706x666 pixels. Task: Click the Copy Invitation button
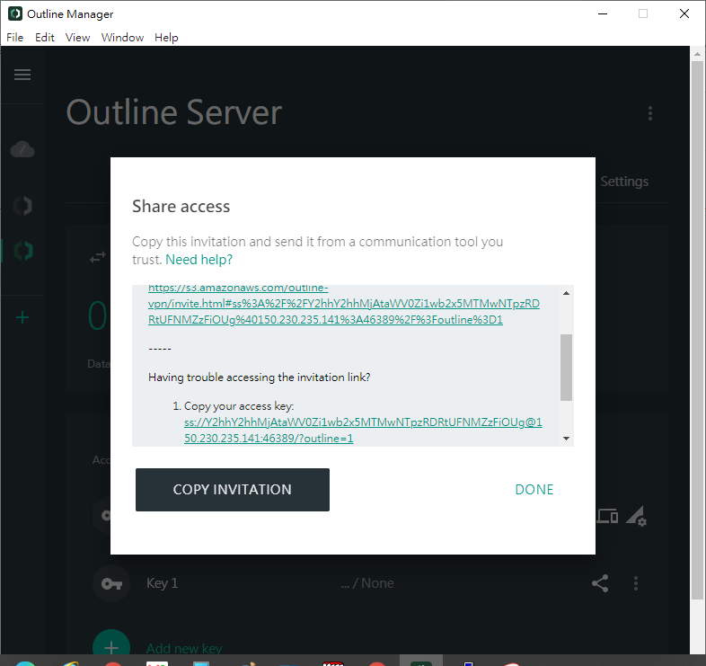(233, 489)
